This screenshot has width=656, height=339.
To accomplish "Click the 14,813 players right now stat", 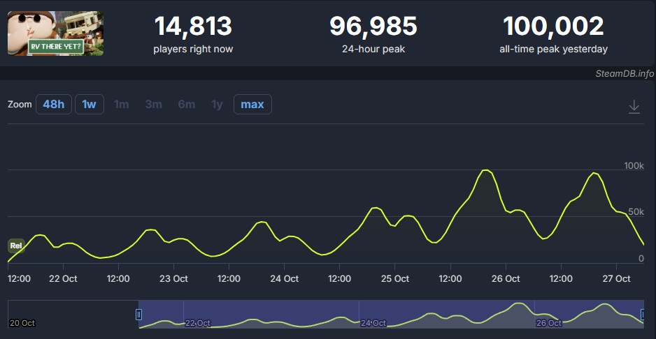I will [x=193, y=33].
